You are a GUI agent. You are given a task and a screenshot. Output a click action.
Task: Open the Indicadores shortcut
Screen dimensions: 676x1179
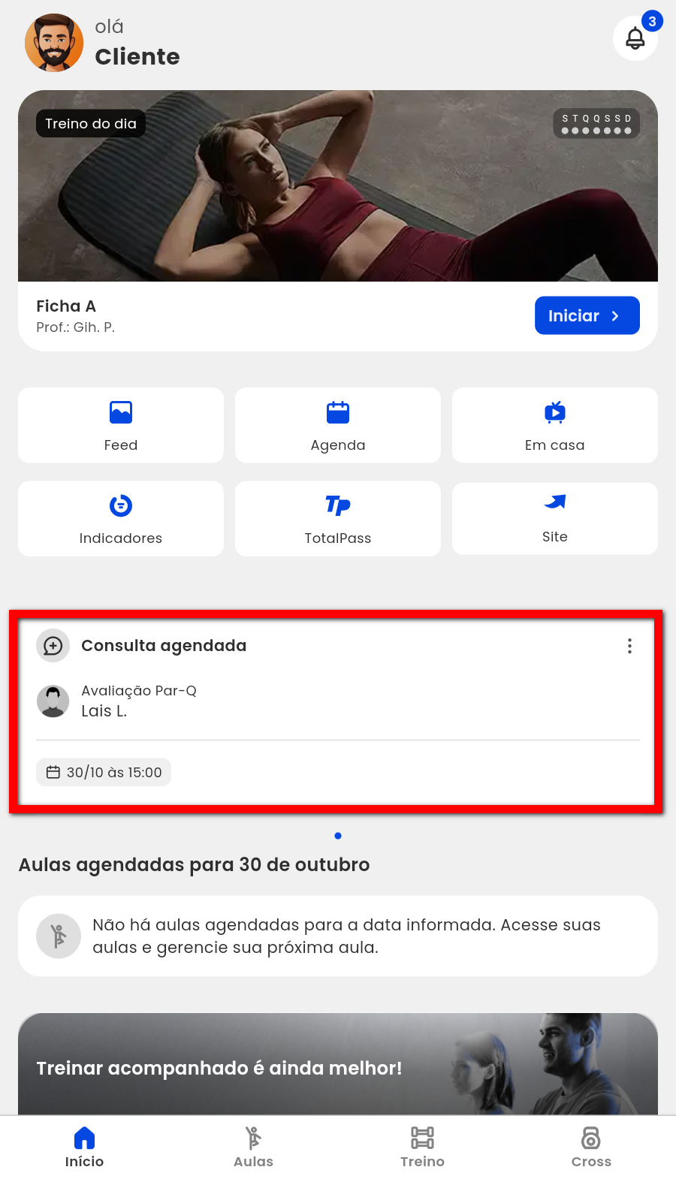pyautogui.click(x=121, y=518)
